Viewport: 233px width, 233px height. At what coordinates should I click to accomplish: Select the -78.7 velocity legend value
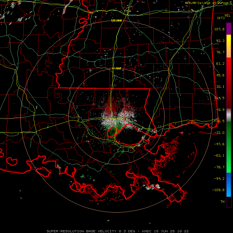[219, 167]
